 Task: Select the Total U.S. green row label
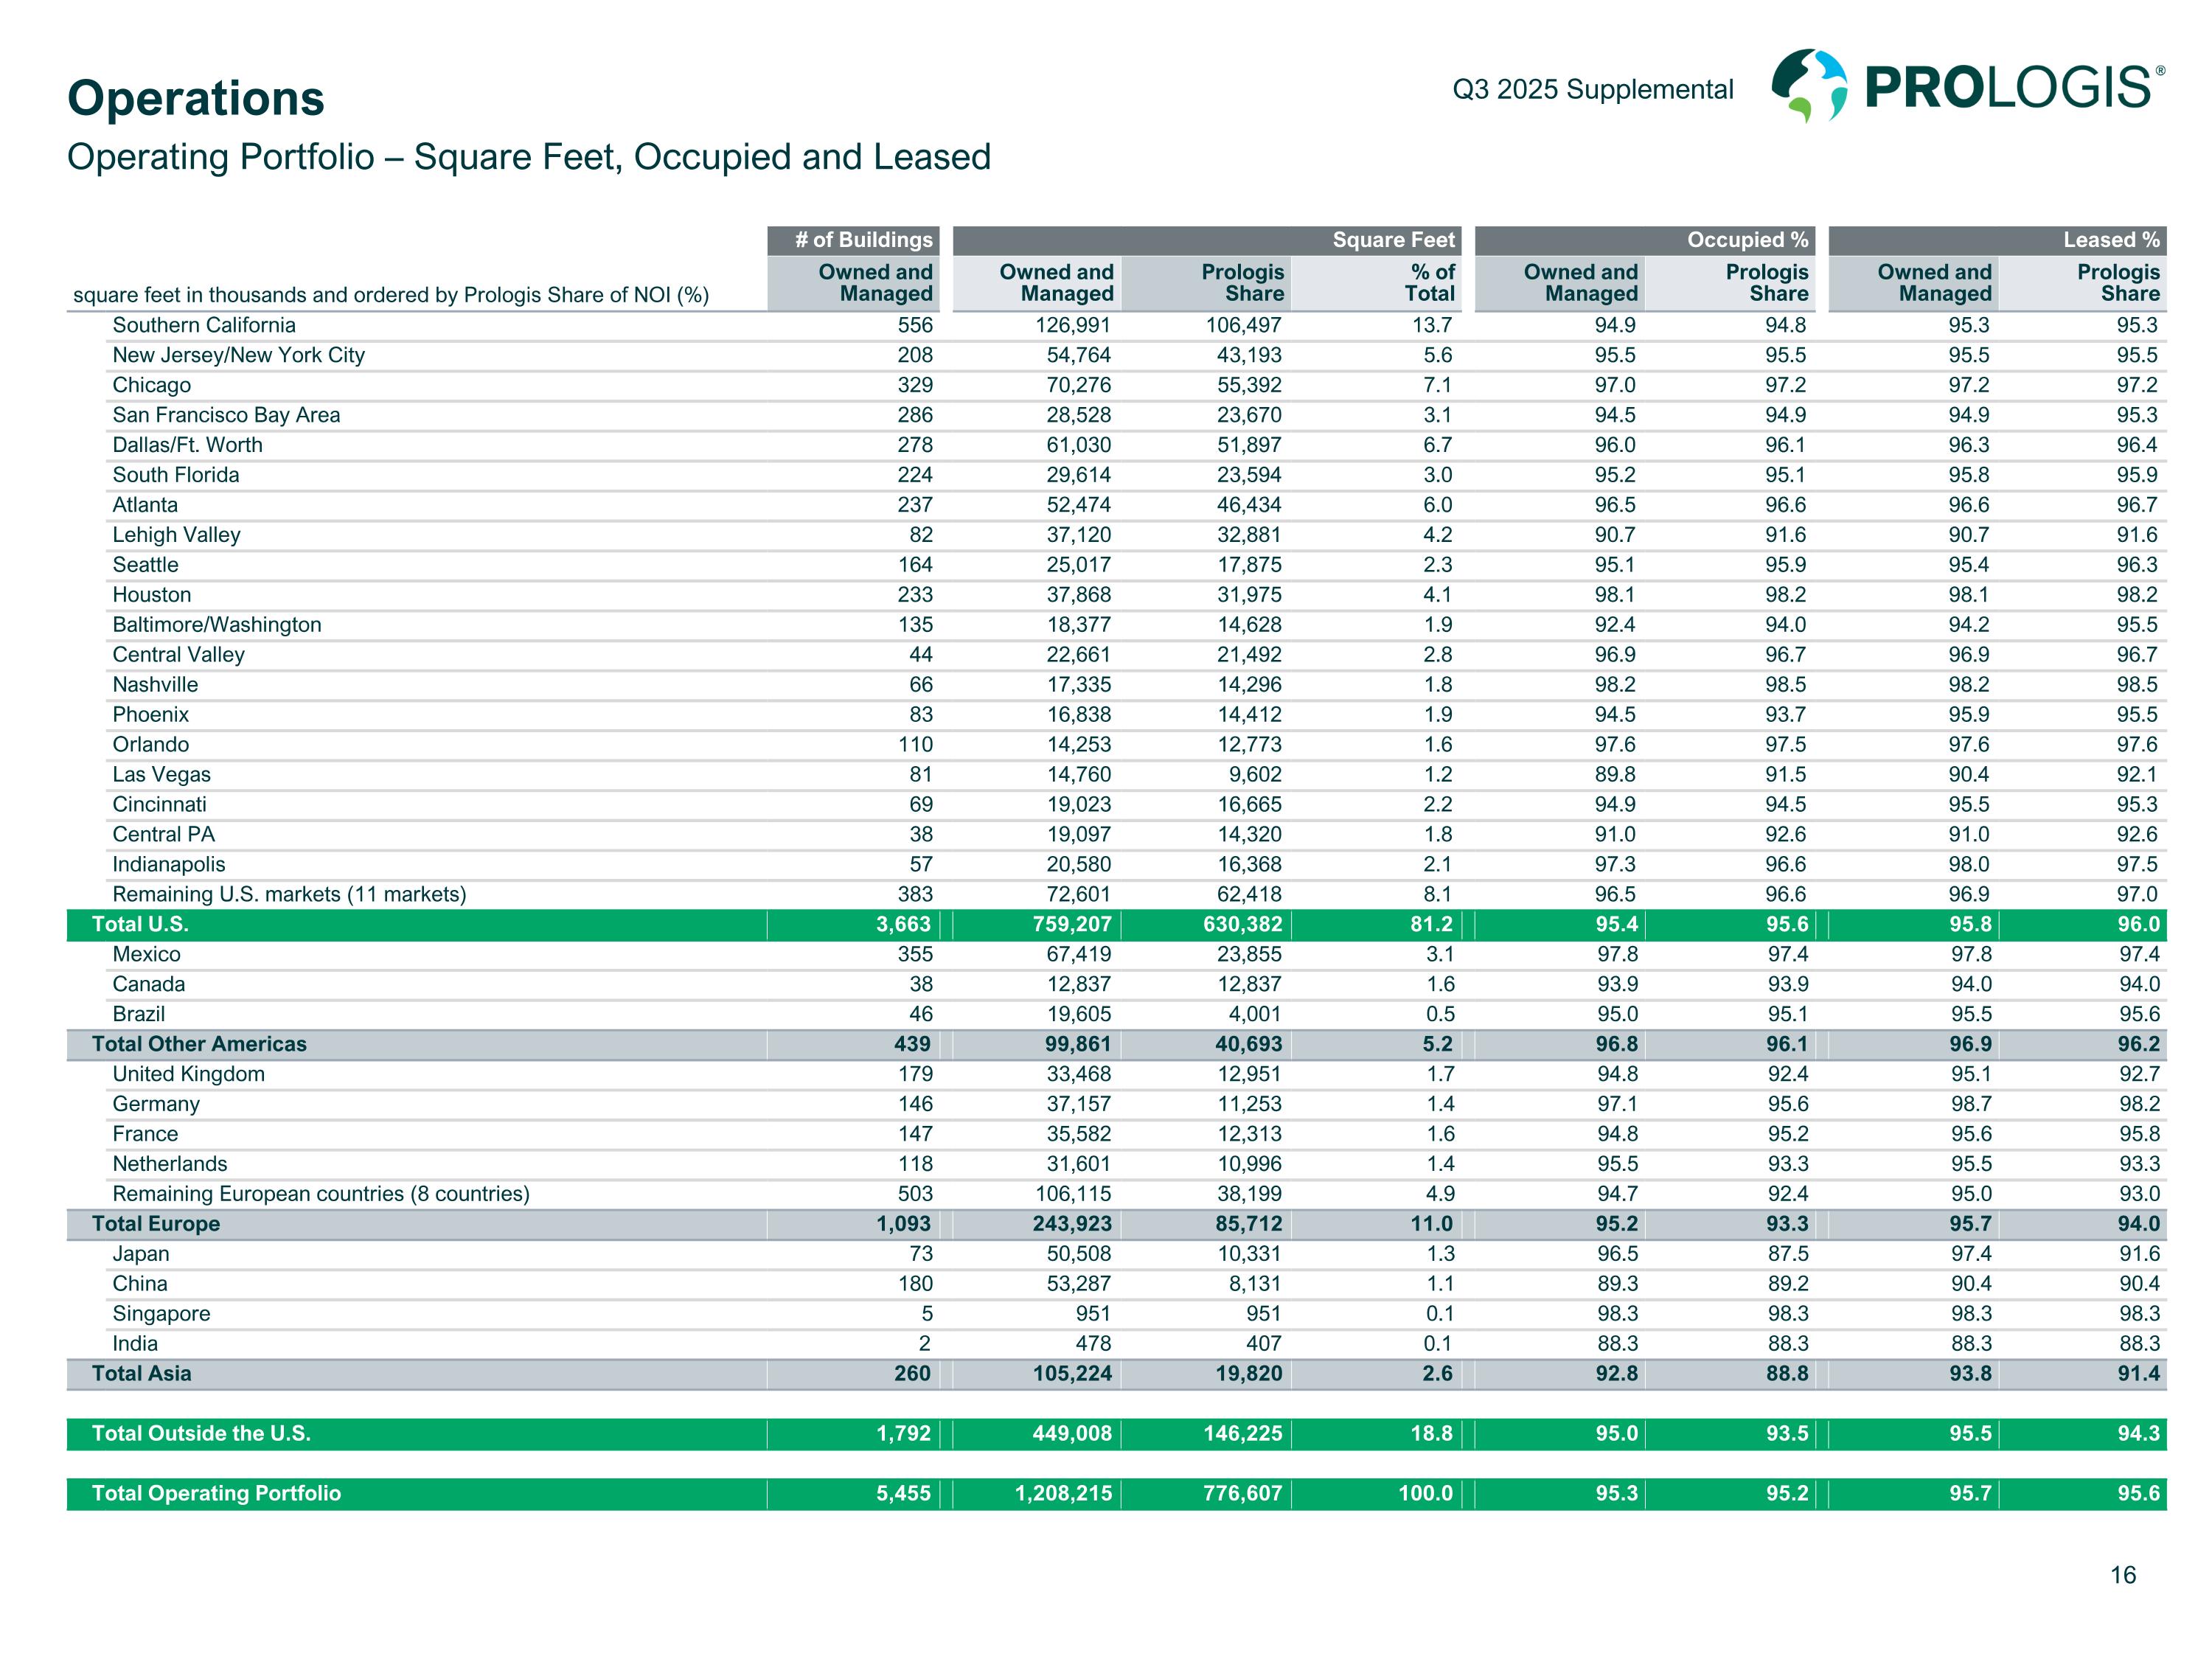pyautogui.click(x=140, y=924)
